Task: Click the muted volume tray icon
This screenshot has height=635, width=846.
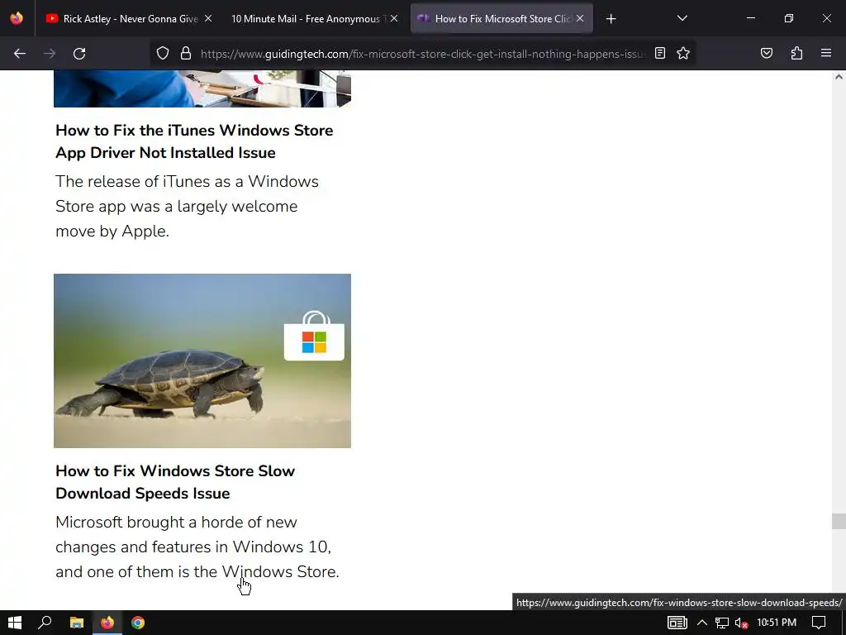Action: (741, 623)
